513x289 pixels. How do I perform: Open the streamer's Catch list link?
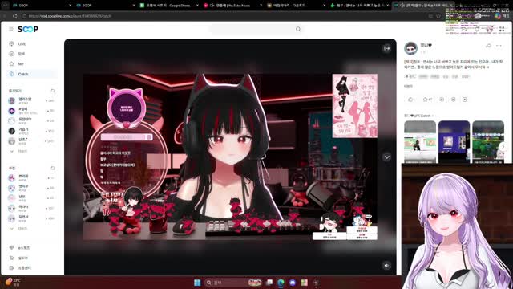[418, 116]
